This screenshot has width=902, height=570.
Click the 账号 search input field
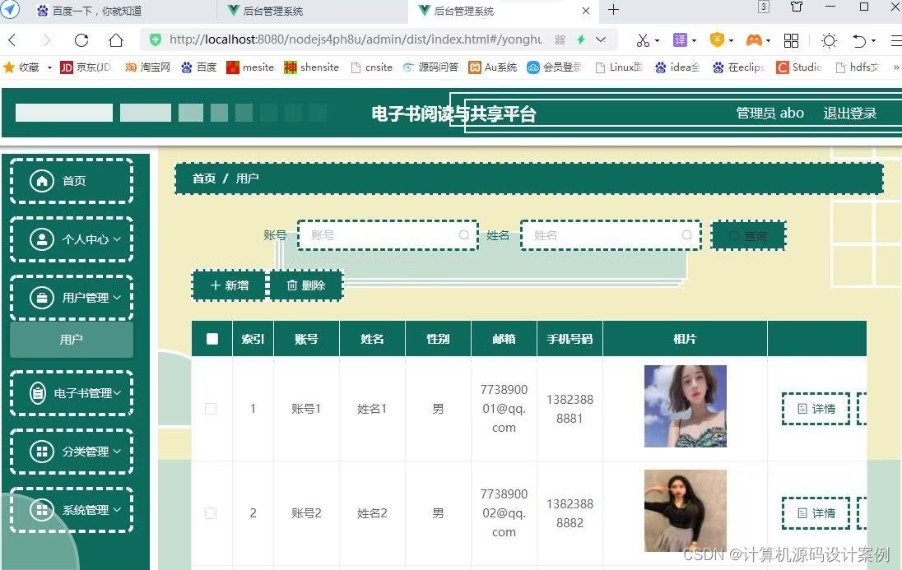(x=388, y=235)
